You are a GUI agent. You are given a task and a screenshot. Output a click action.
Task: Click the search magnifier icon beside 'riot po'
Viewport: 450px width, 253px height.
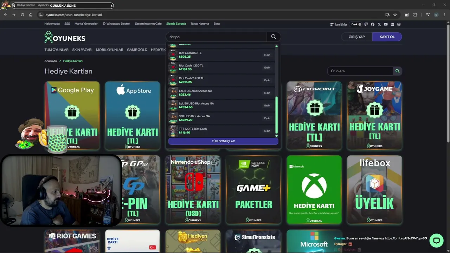tap(274, 37)
